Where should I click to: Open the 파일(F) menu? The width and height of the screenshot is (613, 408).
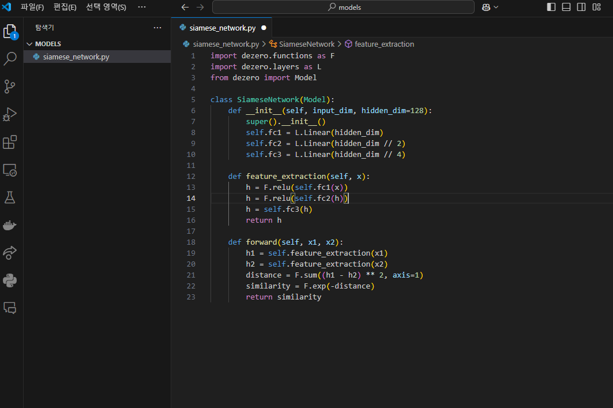[x=32, y=7]
